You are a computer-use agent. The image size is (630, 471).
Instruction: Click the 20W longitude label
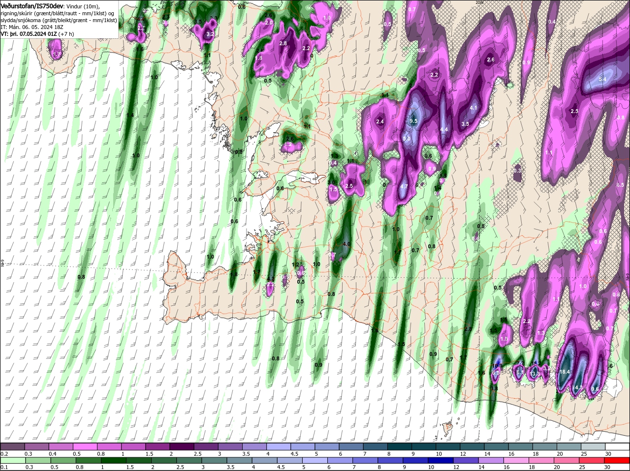480,2
